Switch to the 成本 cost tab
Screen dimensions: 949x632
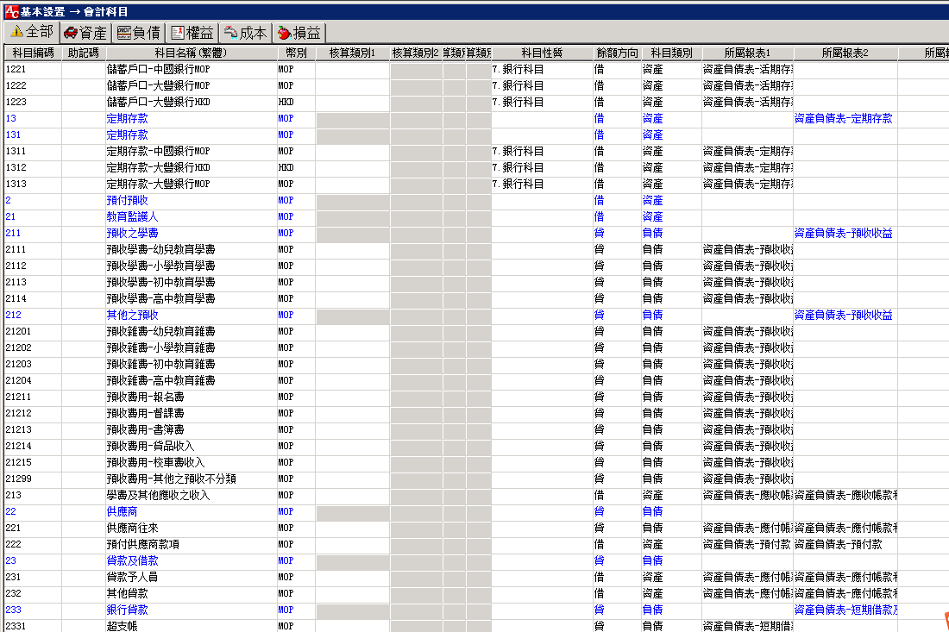pyautogui.click(x=245, y=33)
